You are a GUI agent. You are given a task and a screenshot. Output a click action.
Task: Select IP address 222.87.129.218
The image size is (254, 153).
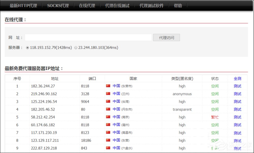point(44,148)
